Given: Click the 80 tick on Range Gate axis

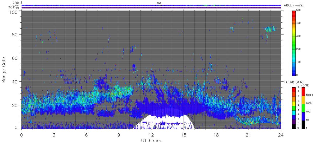Looking at the screenshot, I should point(15,34).
